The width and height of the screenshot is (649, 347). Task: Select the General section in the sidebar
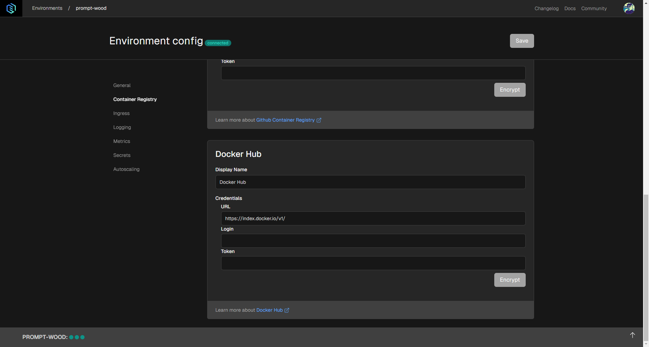coord(122,85)
